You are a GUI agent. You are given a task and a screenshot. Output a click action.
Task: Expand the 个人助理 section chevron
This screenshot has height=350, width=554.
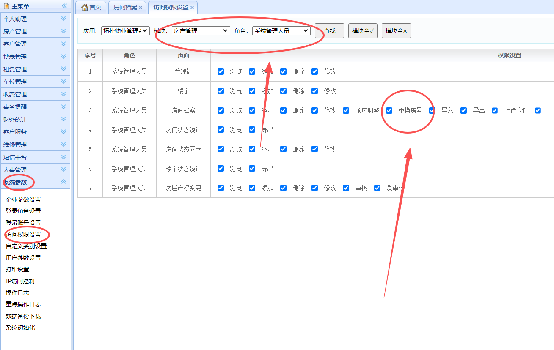click(63, 19)
